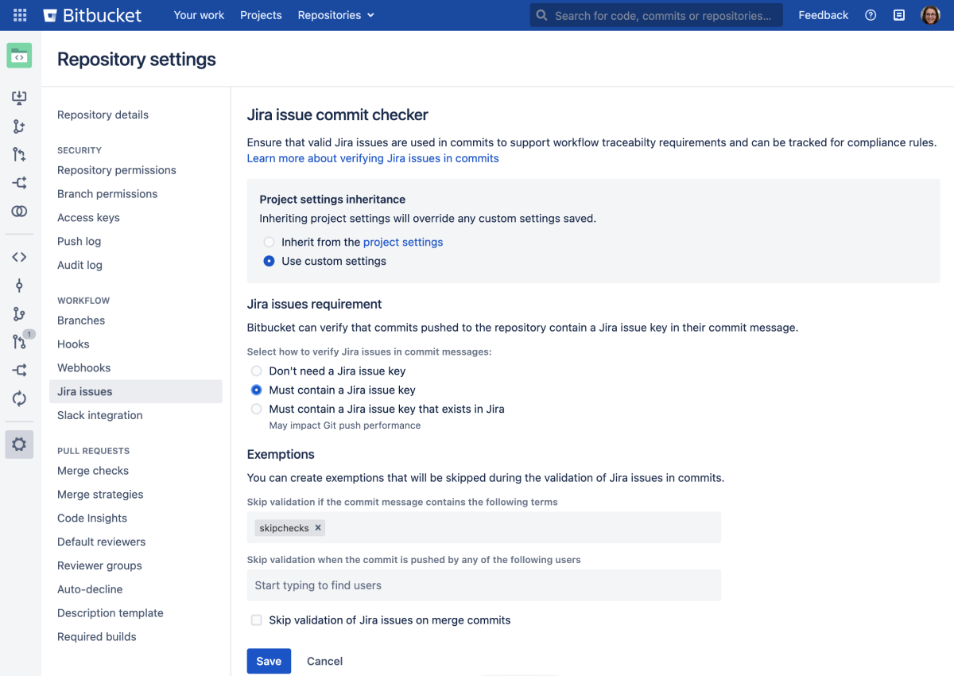Click the Clone icon in left sidebar
Screen dimensions: 954x676
pos(19,98)
